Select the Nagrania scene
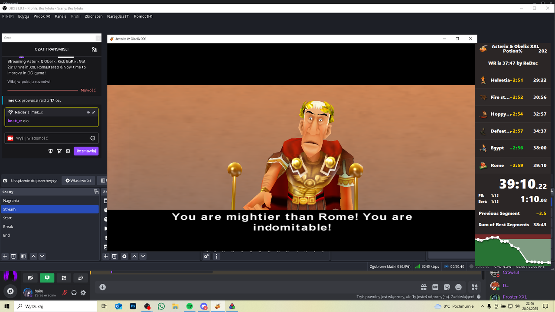Viewport: 555px width, 312px height. click(50, 201)
